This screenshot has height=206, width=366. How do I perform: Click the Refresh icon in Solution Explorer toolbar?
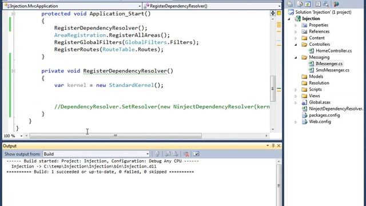tap(308, 4)
